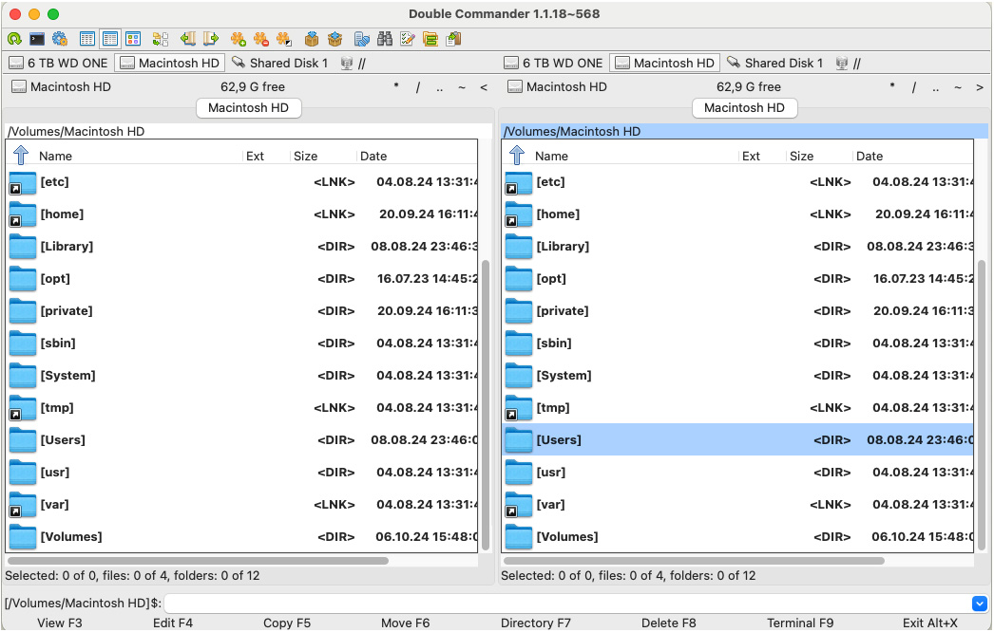Open Options via the gear toolbar icon
Screen dimensions: 994x632
coord(60,39)
